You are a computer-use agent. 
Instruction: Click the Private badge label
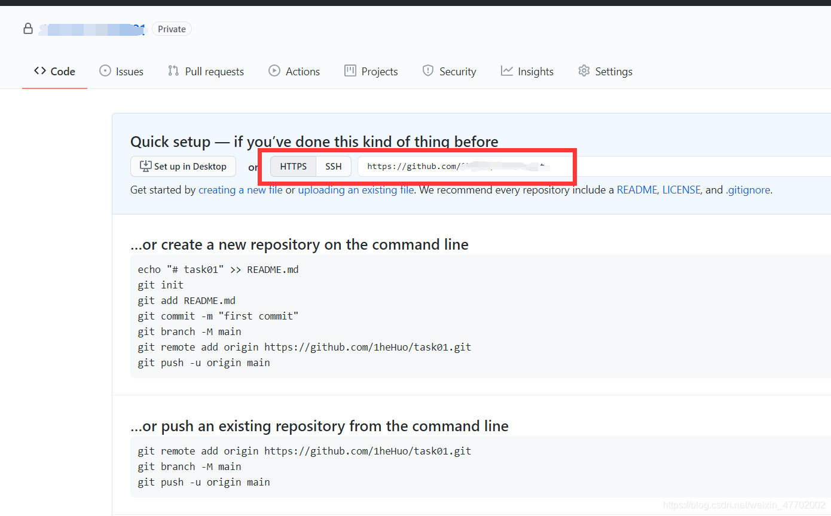[x=172, y=29]
